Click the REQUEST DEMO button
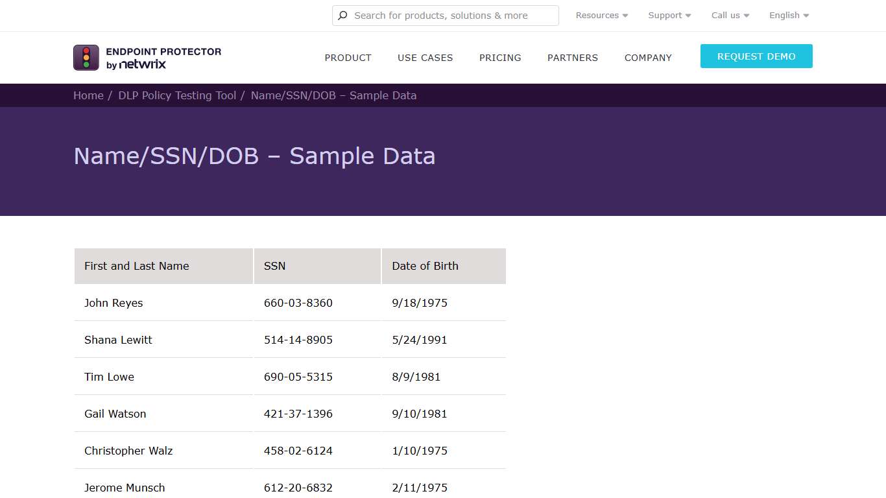886x498 pixels. tap(756, 56)
